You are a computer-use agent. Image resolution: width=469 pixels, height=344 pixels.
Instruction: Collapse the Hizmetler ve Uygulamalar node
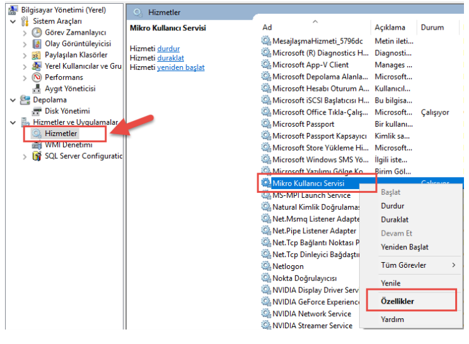click(13, 122)
